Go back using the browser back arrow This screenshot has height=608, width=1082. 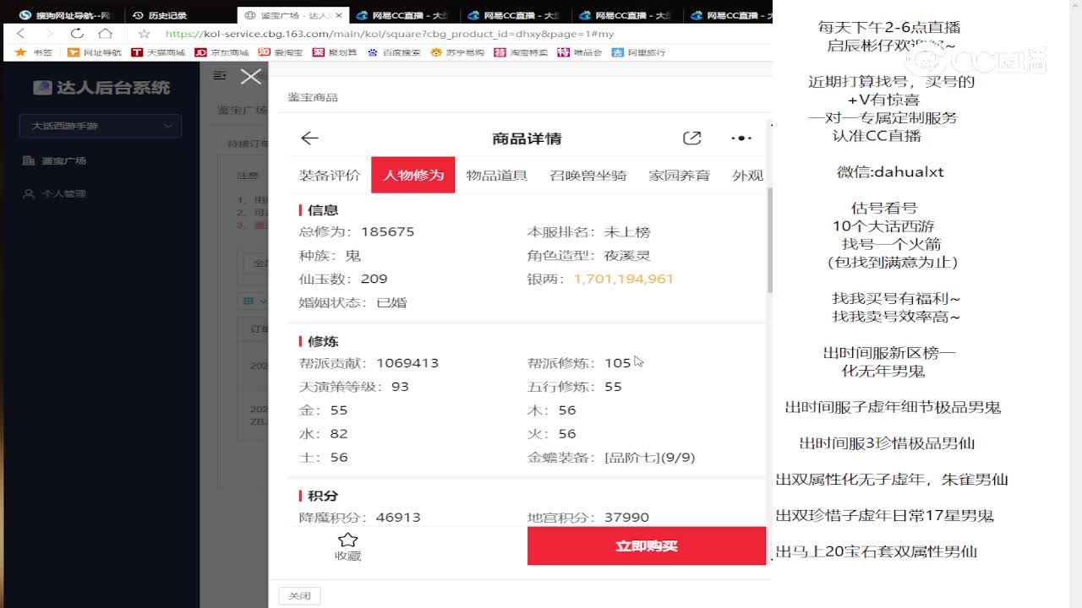21,34
